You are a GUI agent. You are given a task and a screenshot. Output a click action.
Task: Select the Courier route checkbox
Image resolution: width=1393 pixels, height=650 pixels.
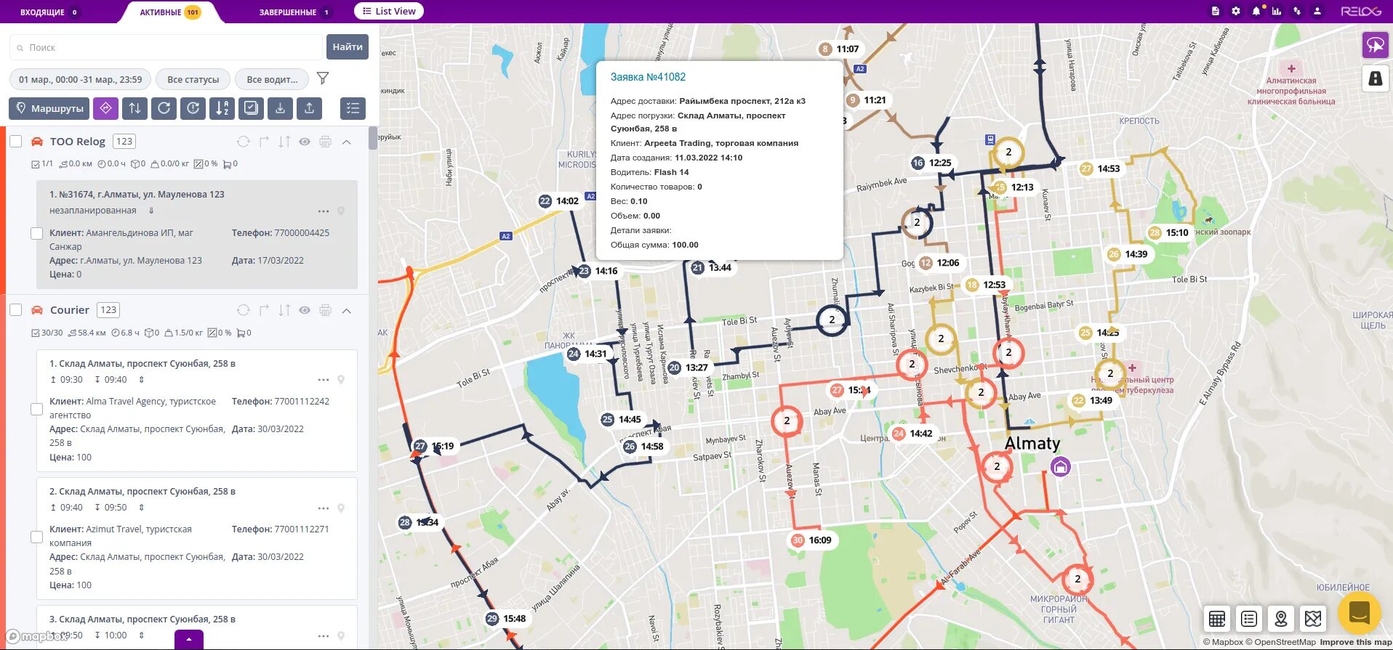[x=15, y=309]
